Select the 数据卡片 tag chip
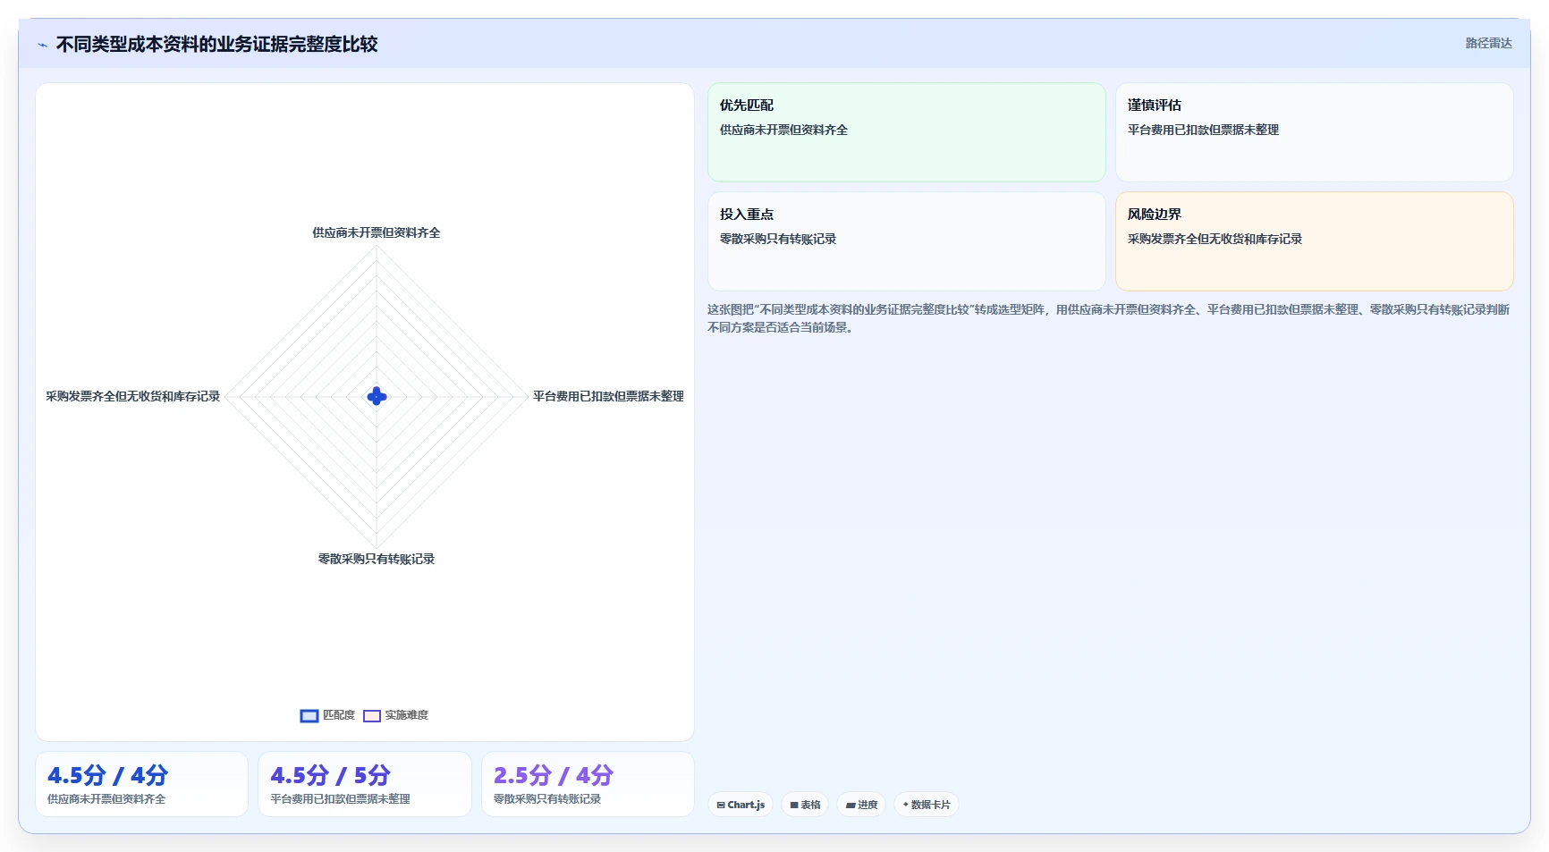The height and width of the screenshot is (852, 1549). (x=927, y=805)
